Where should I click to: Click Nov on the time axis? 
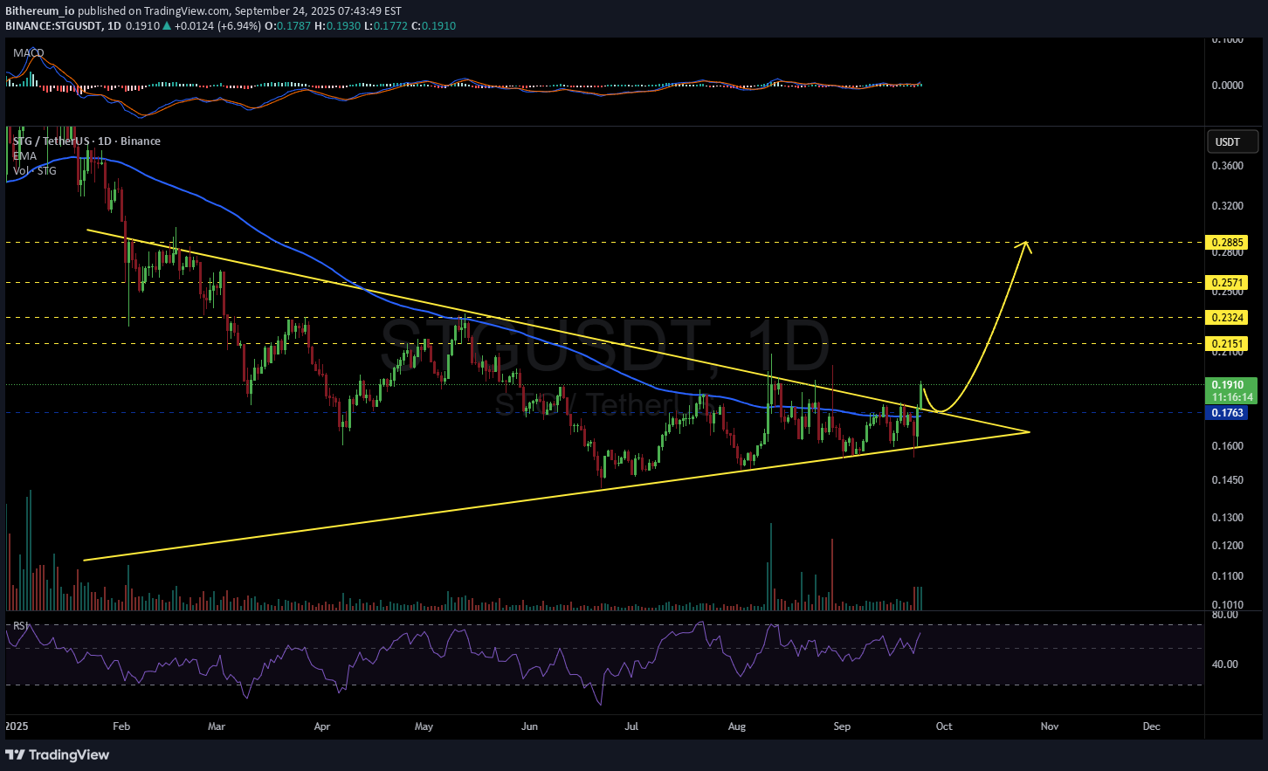[1050, 726]
